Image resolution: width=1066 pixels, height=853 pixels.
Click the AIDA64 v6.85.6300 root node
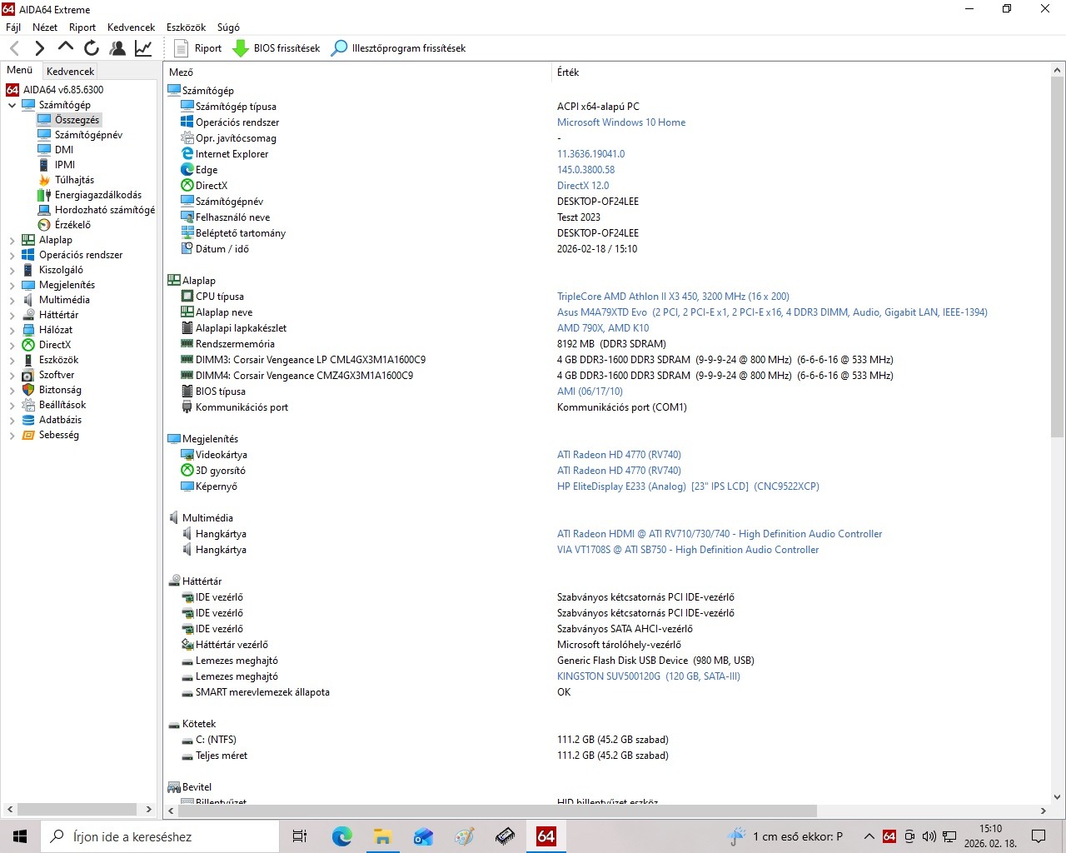click(x=63, y=90)
